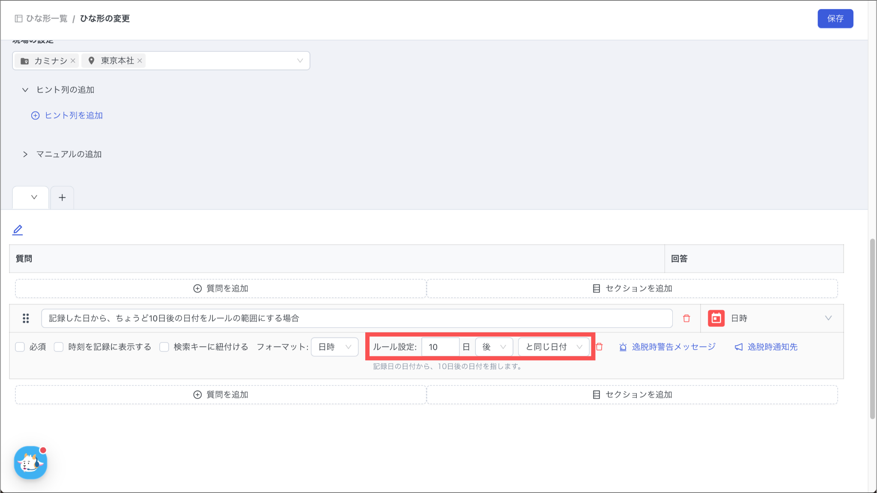Screen dimensions: 877x493
Task: Click the pencil edit icon
Action: (18, 230)
